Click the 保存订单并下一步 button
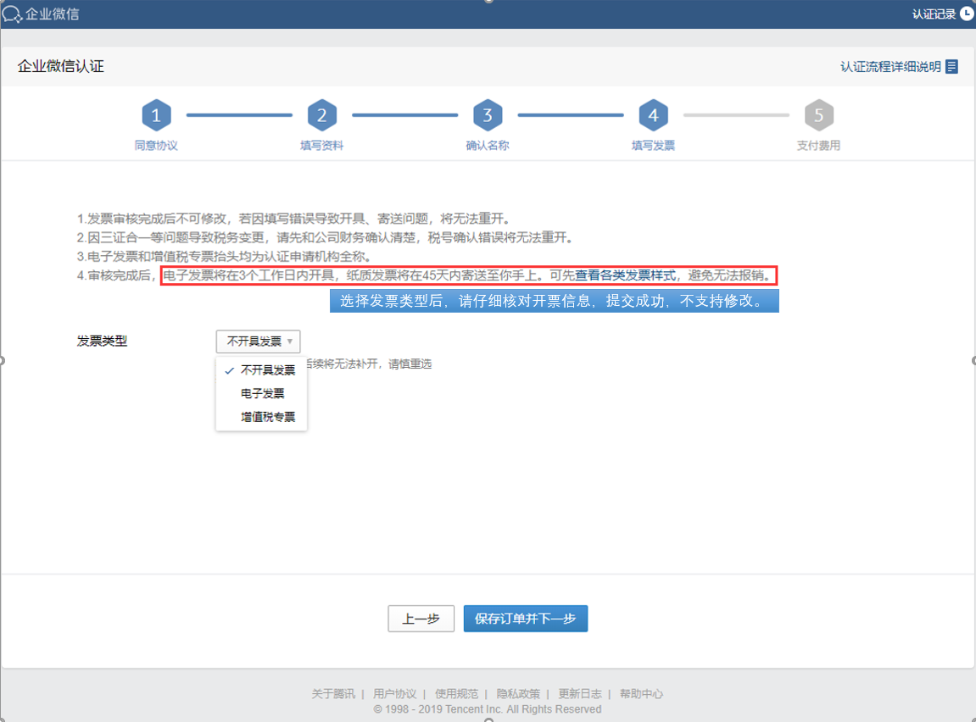This screenshot has width=976, height=722. 525,619
